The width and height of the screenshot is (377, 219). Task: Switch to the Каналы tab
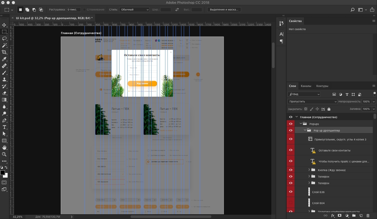click(306, 86)
